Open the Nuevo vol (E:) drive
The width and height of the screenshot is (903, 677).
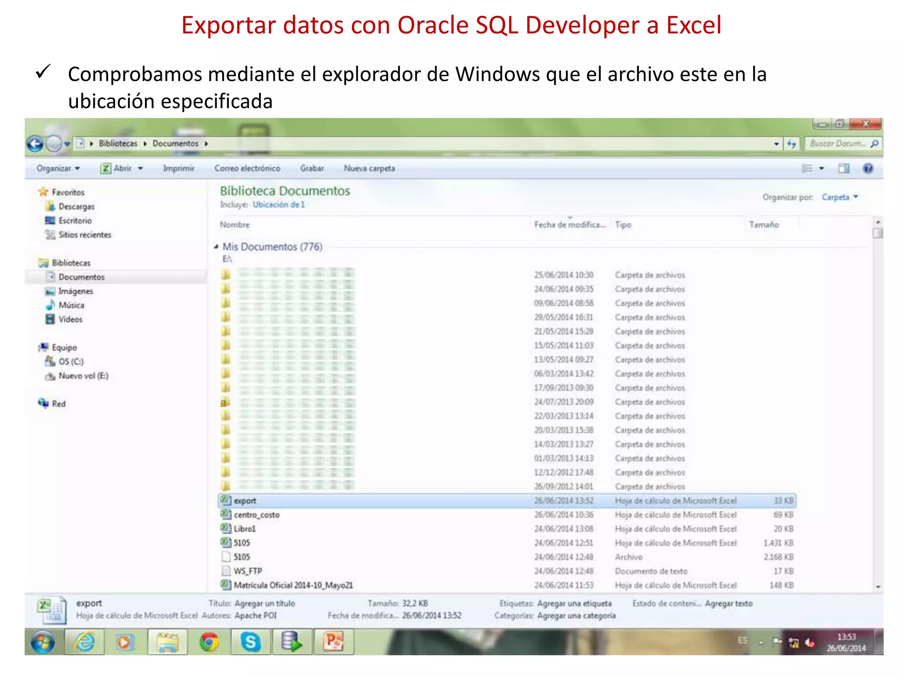pos(83,376)
